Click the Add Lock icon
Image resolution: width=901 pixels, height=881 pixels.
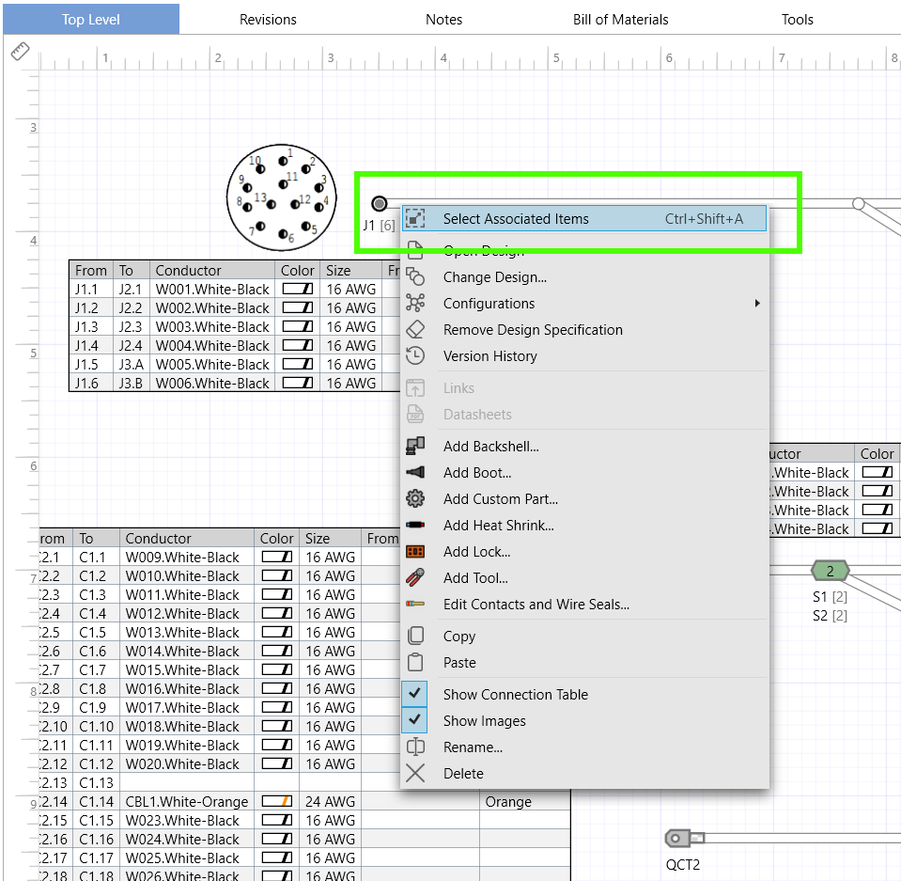click(415, 552)
